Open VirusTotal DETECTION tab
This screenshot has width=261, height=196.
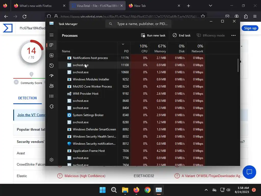coord(28,98)
